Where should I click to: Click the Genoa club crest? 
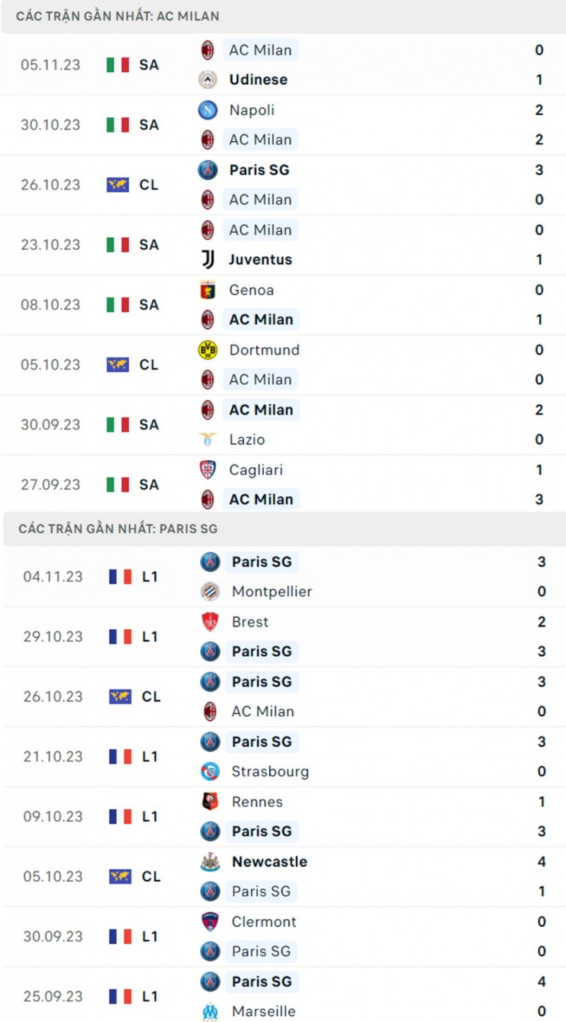[207, 290]
